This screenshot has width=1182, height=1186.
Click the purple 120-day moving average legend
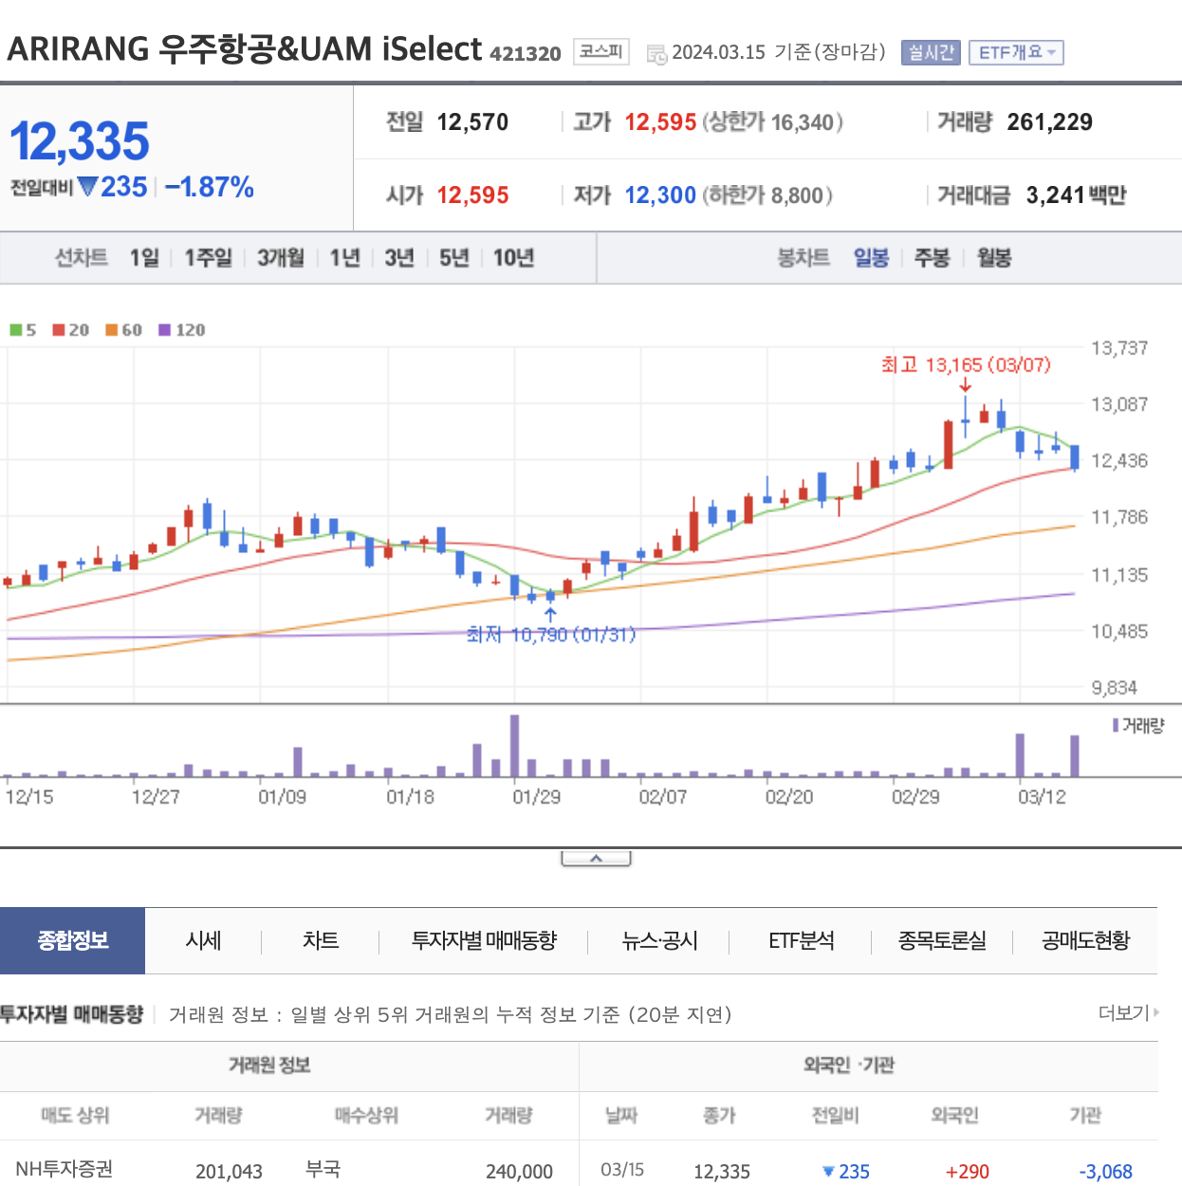tap(182, 330)
